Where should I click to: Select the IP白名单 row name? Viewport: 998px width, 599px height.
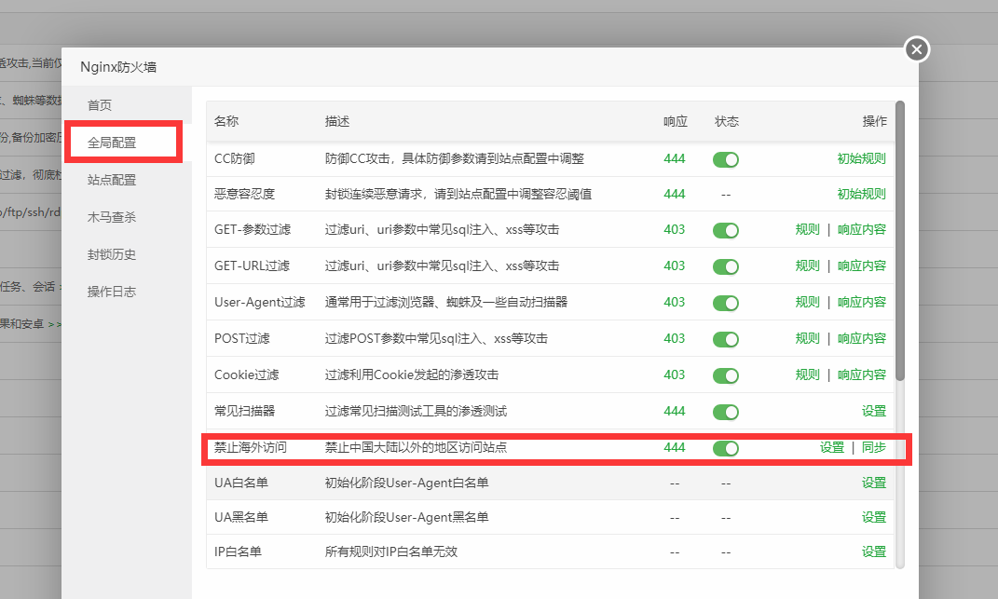coord(238,551)
